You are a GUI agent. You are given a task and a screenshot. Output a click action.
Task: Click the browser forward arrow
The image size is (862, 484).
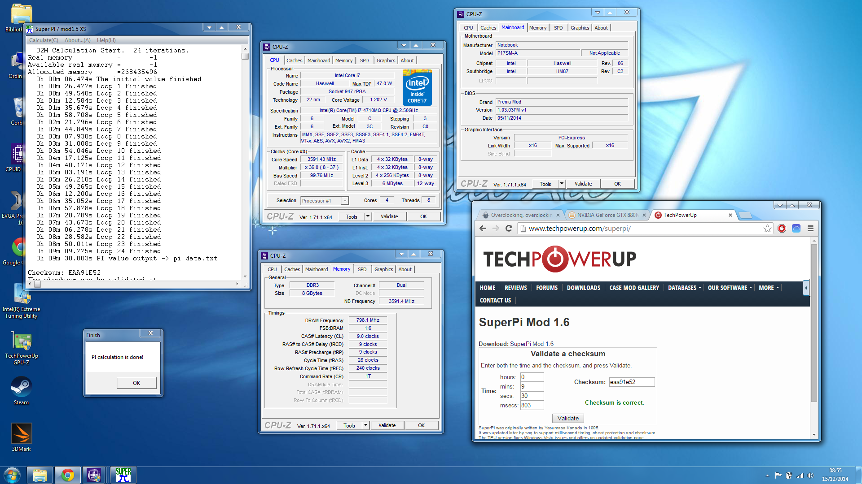coord(496,229)
